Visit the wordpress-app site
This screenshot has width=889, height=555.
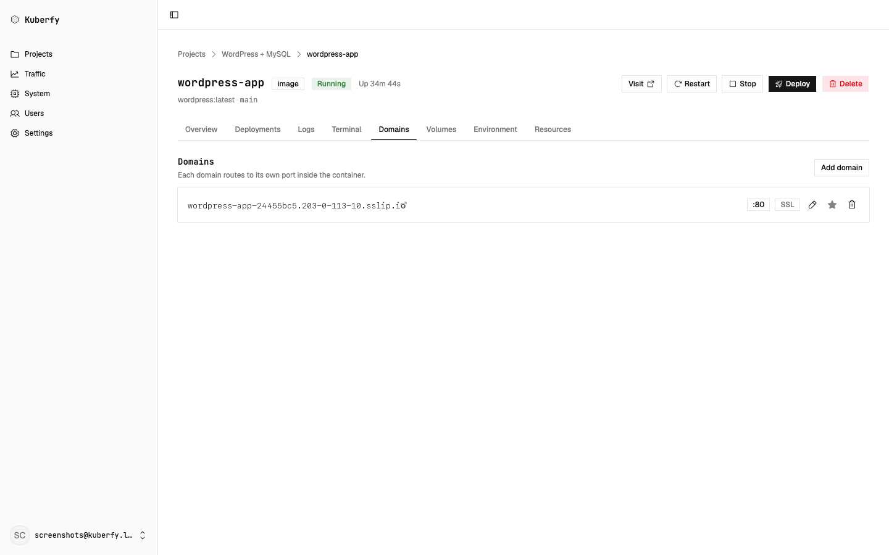click(641, 84)
